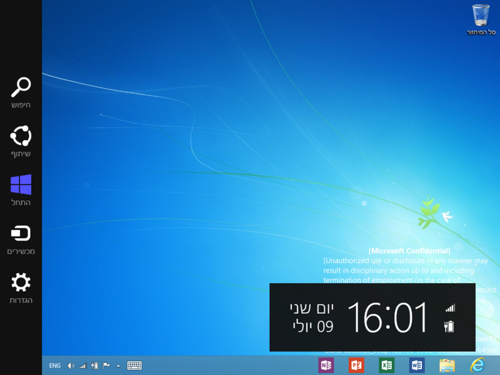
Task: Select the Recycle Bin desktop icon
Action: tap(481, 15)
